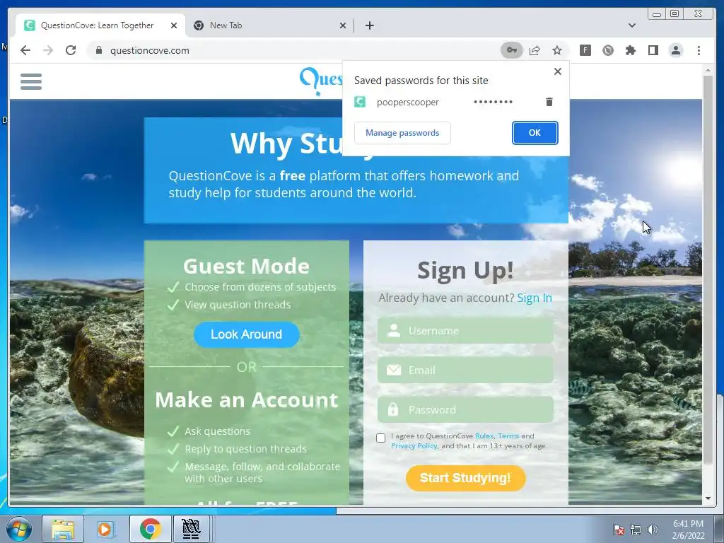
Task: Share this page icon
Action: (x=535, y=50)
